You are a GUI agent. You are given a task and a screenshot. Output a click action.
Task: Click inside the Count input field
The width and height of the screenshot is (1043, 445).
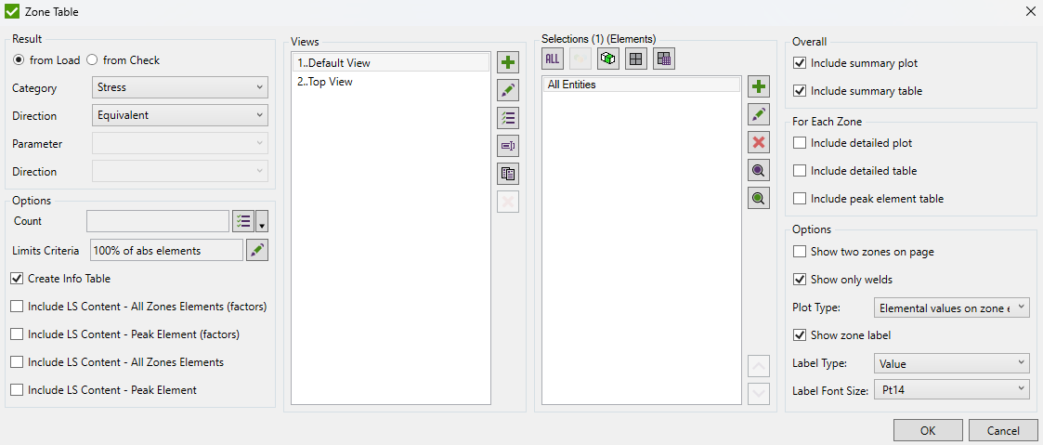pos(157,221)
